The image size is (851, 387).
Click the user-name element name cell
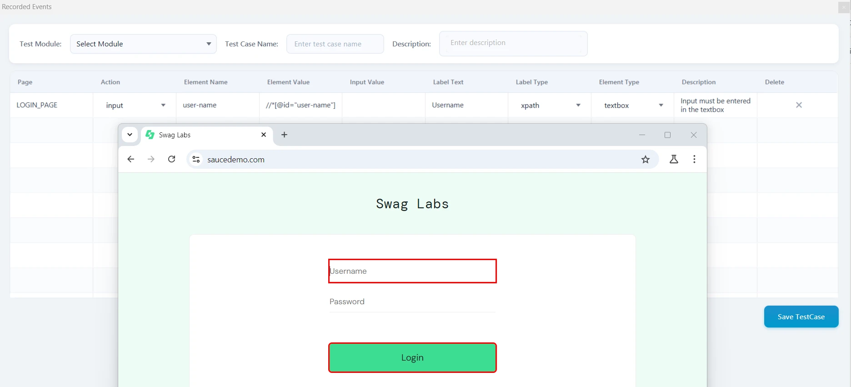pos(218,105)
